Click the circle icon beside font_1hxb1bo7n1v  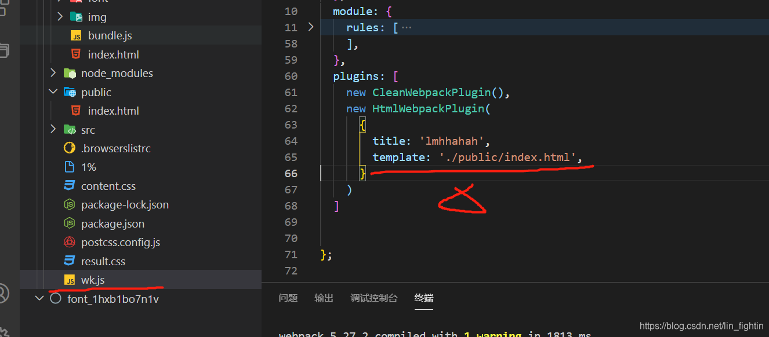click(56, 299)
